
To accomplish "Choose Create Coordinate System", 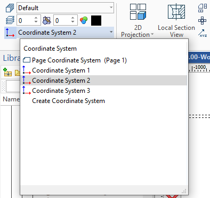I will click(104, 101).
